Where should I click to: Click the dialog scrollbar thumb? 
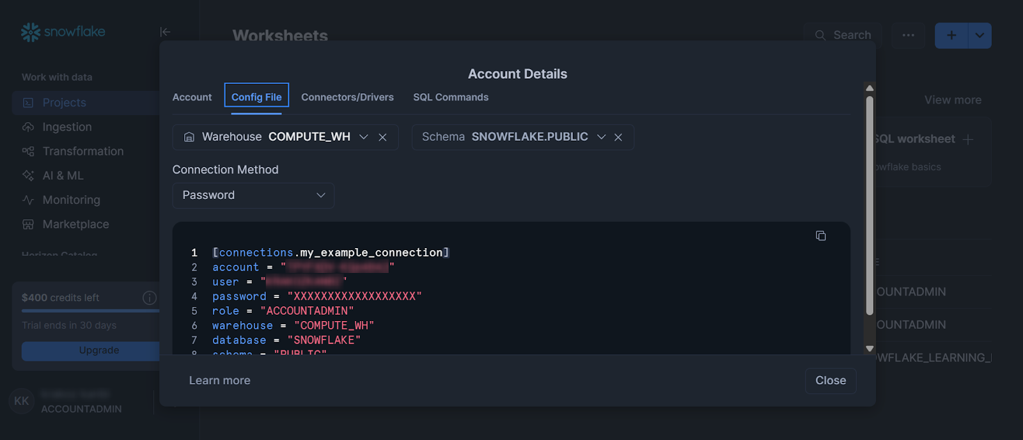870,205
